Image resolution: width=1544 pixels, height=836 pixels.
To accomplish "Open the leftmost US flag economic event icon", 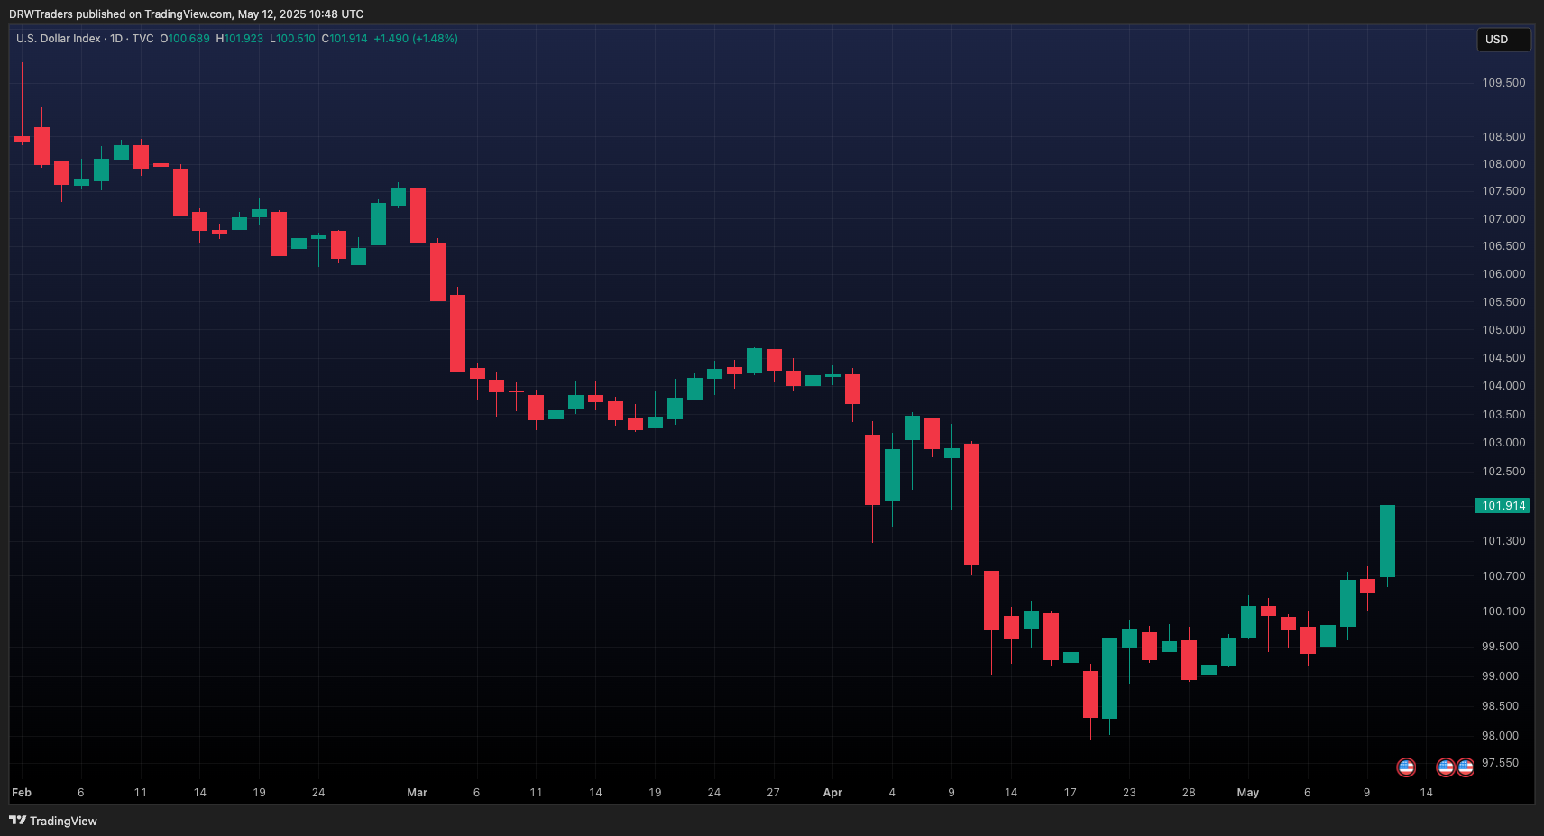I will point(1406,767).
